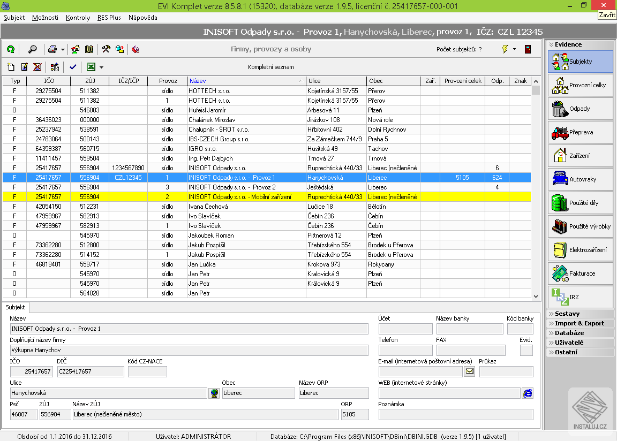Viewport: 617px width, 441px height.
Task: Click the table's vertical scrollbar up arrow
Action: 536,81
